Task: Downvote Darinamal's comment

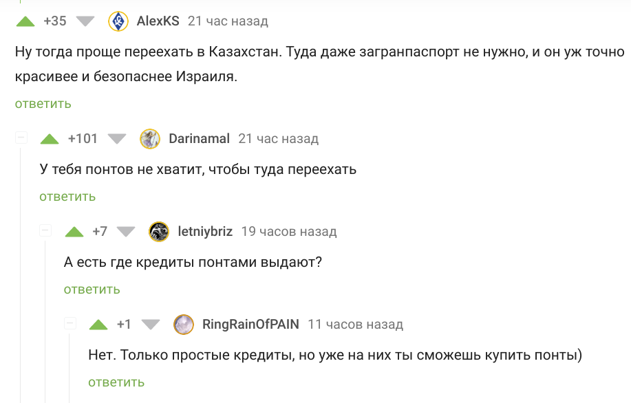Action: (117, 139)
